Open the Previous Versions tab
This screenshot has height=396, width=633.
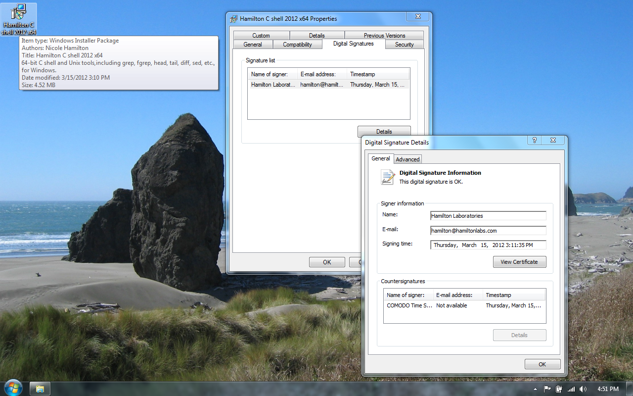(384, 36)
